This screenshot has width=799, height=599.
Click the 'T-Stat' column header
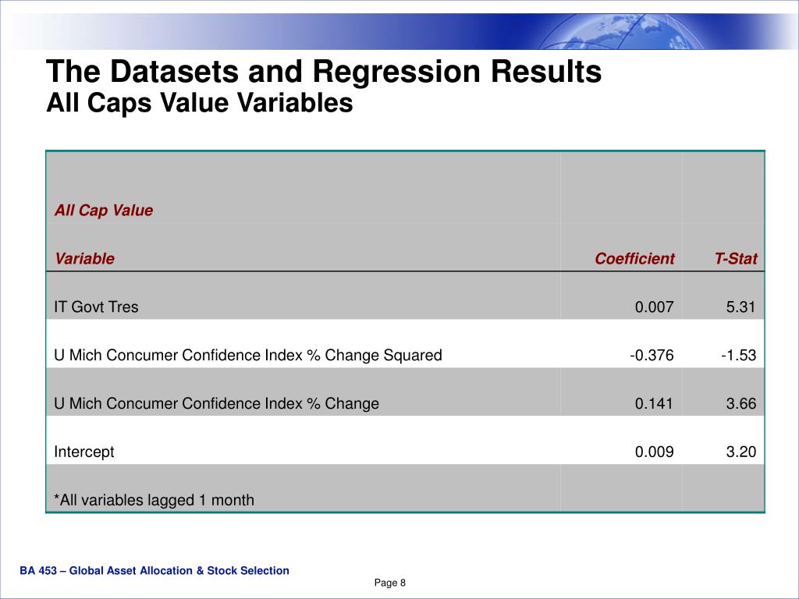click(x=736, y=258)
